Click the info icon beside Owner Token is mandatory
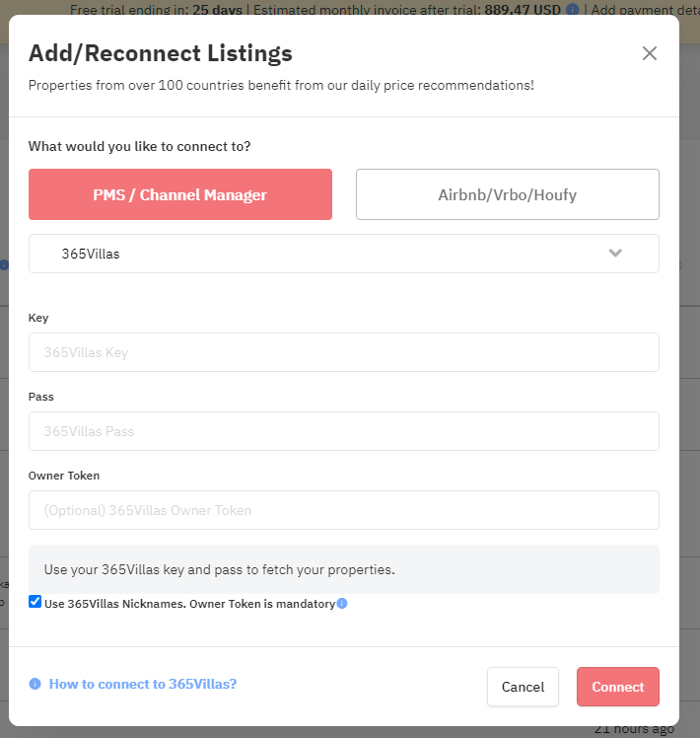 pyautogui.click(x=342, y=604)
